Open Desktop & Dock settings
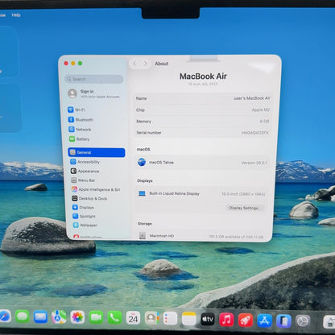Viewport: 335px width, 335px height. click(89, 198)
